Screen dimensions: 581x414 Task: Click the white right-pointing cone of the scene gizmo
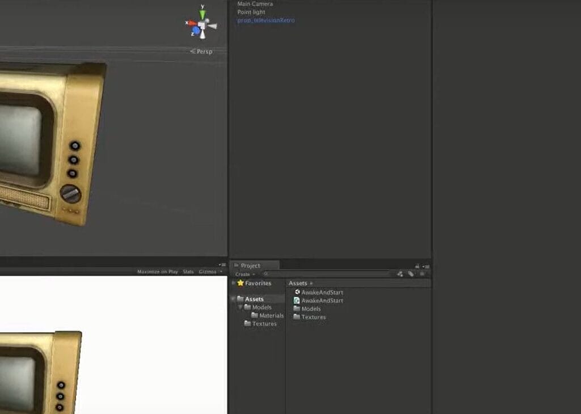click(x=212, y=26)
